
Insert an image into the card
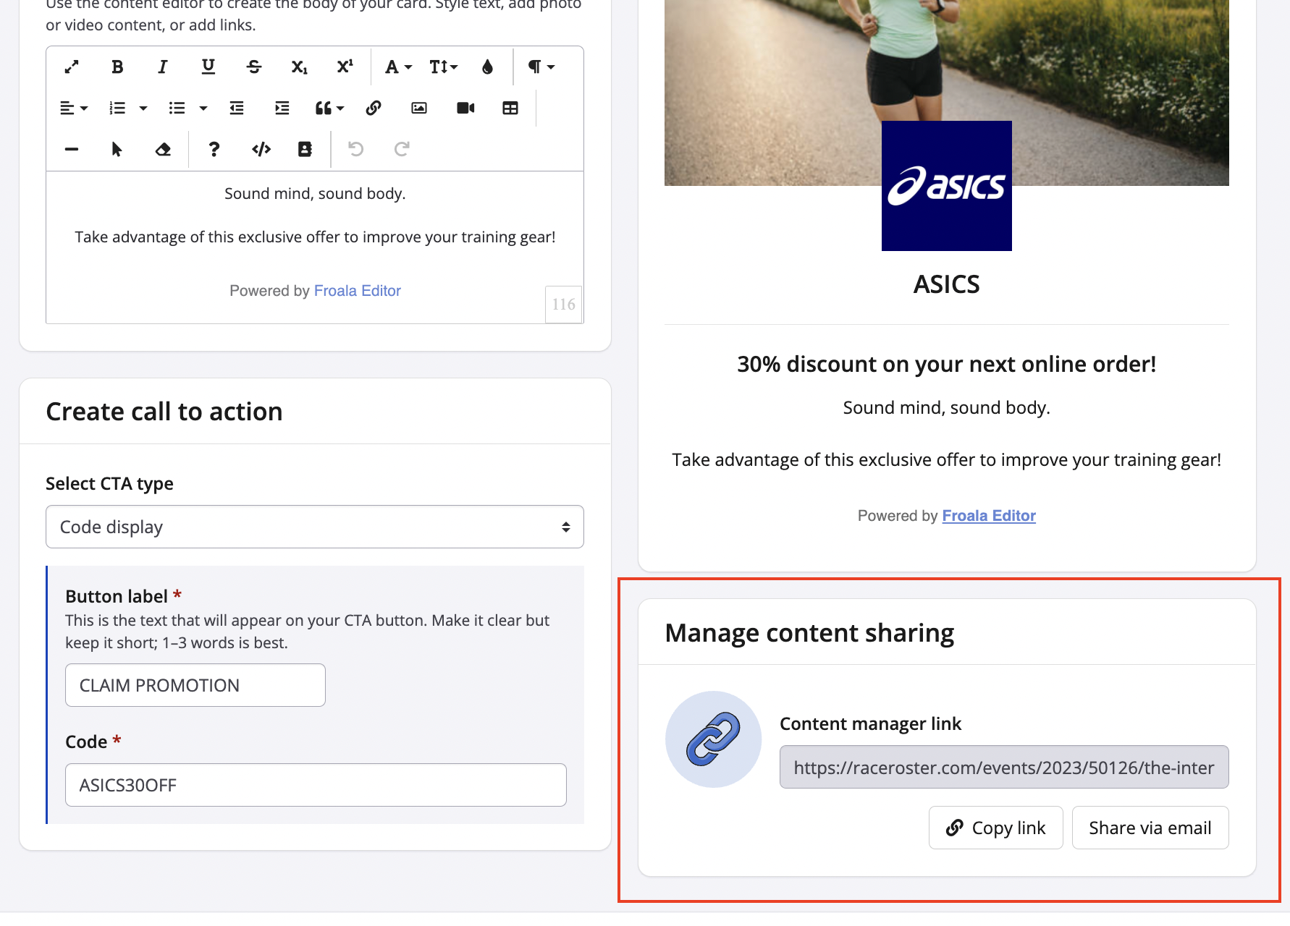(419, 109)
